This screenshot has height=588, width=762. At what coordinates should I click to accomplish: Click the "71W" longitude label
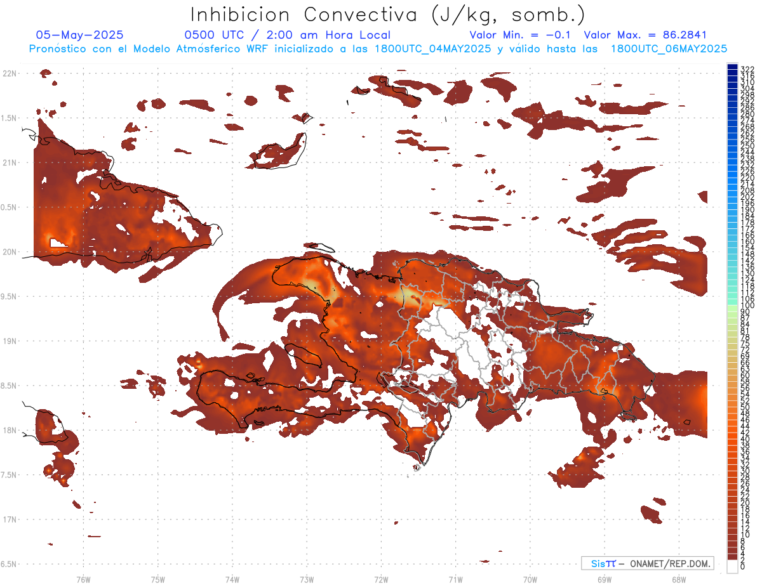[455, 579]
